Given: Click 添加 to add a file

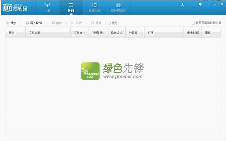Looking at the screenshot, I should [x=11, y=23].
